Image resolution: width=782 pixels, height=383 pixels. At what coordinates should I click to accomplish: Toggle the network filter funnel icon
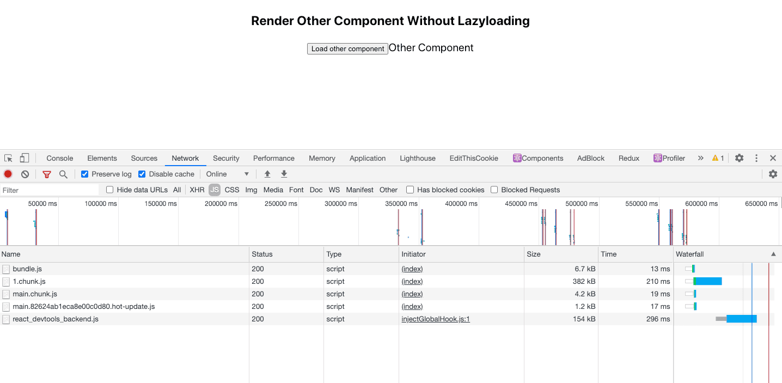click(x=47, y=174)
